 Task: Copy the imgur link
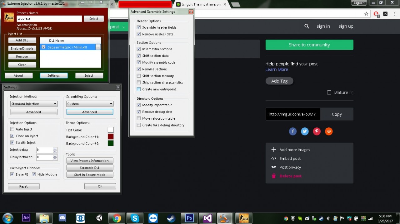337,114
